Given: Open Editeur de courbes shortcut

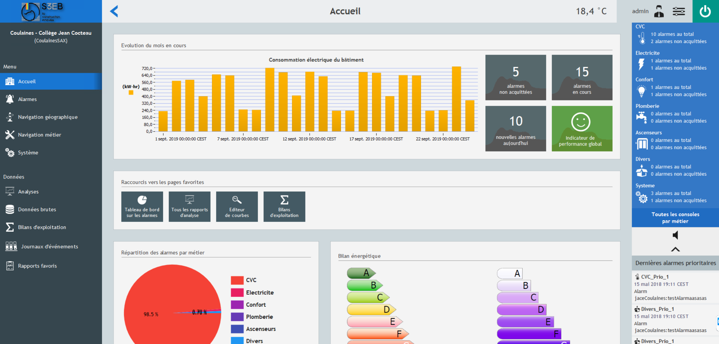Looking at the screenshot, I should (x=237, y=206).
